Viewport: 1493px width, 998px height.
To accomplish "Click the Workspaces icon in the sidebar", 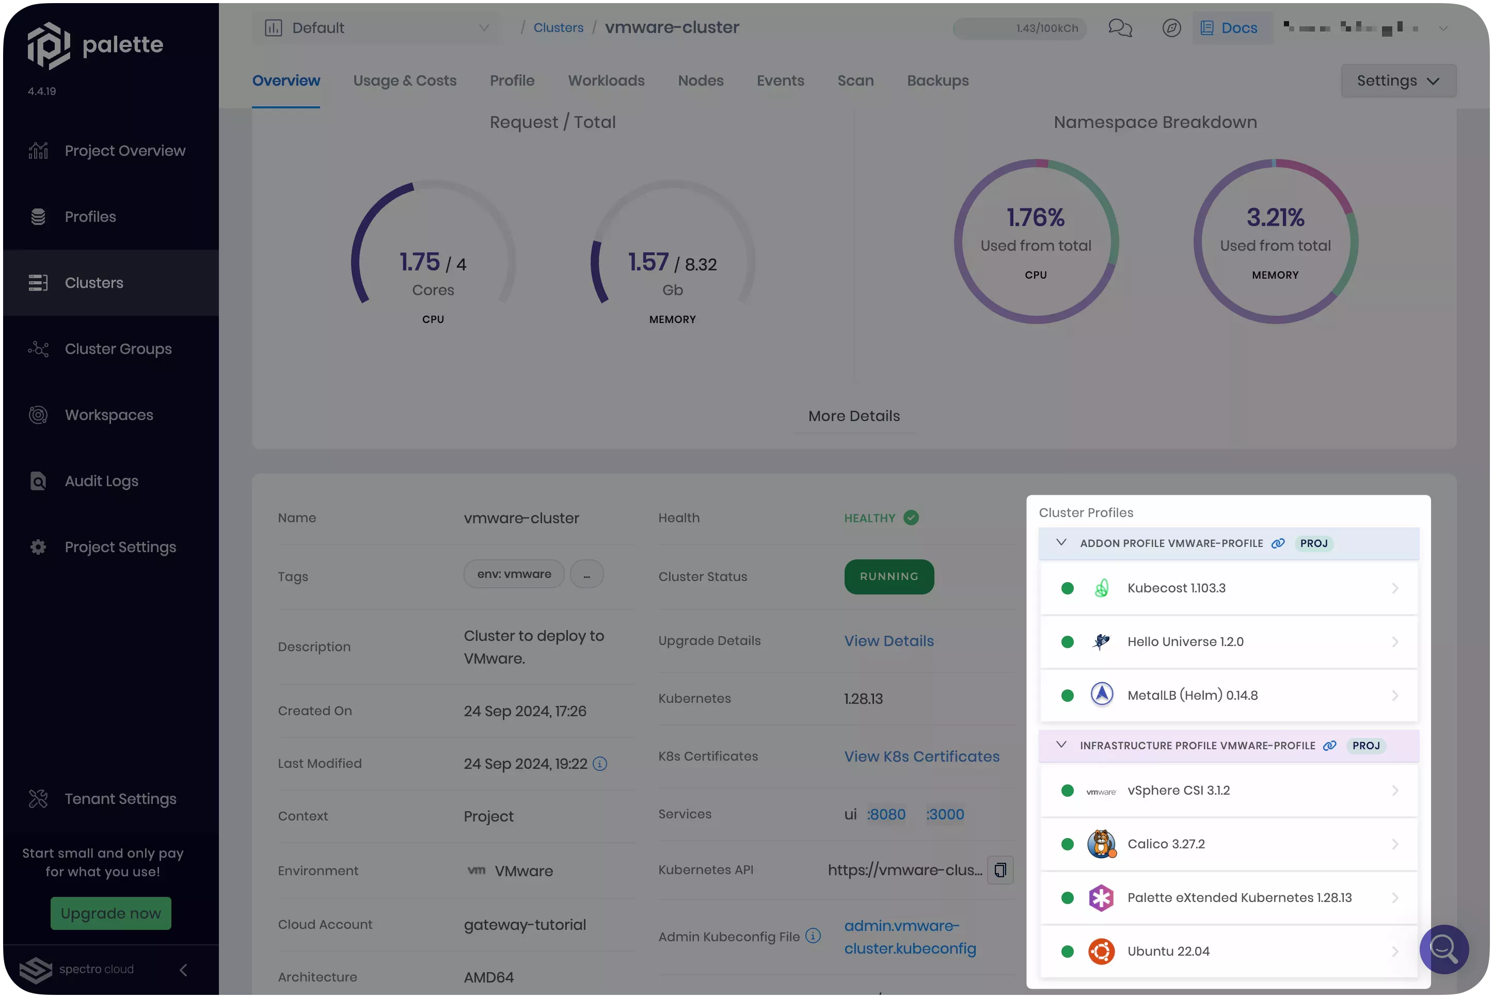I will 38,414.
